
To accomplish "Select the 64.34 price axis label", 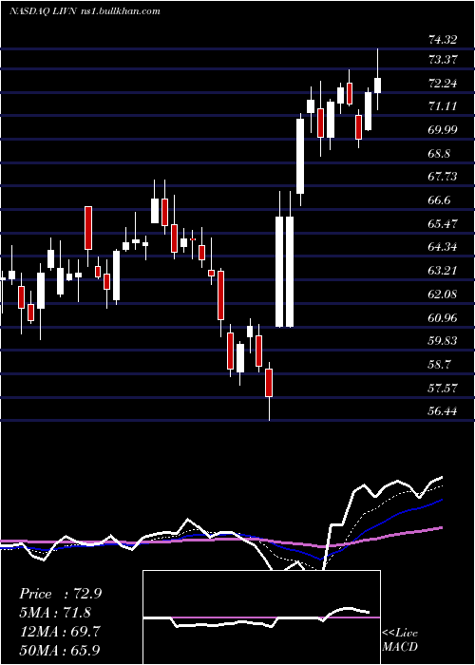I will click(443, 247).
